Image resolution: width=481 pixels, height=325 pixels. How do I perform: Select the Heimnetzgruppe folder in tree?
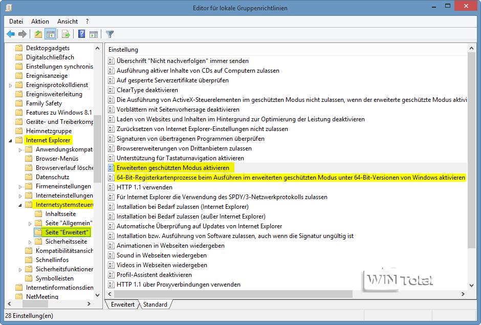(49, 131)
